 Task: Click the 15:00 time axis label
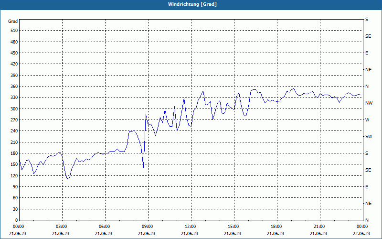coord(234,226)
